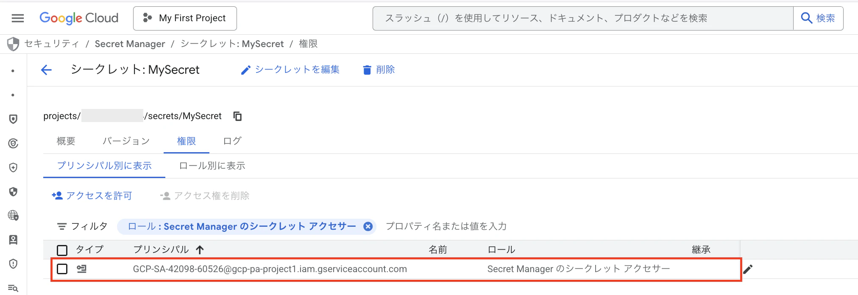The height and width of the screenshot is (295, 858).
Task: Click the shield-with-exclamation sidebar icon
Action: tap(13, 264)
